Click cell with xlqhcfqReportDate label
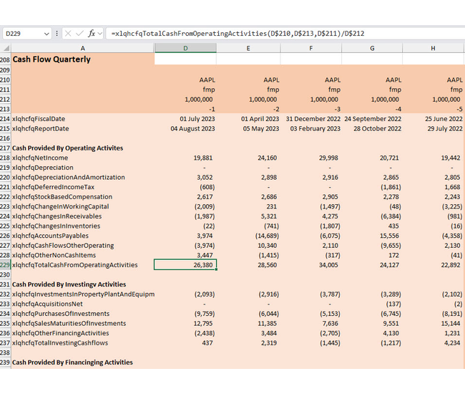Image resolution: width=465 pixels, height=394 pixels. (x=83, y=128)
